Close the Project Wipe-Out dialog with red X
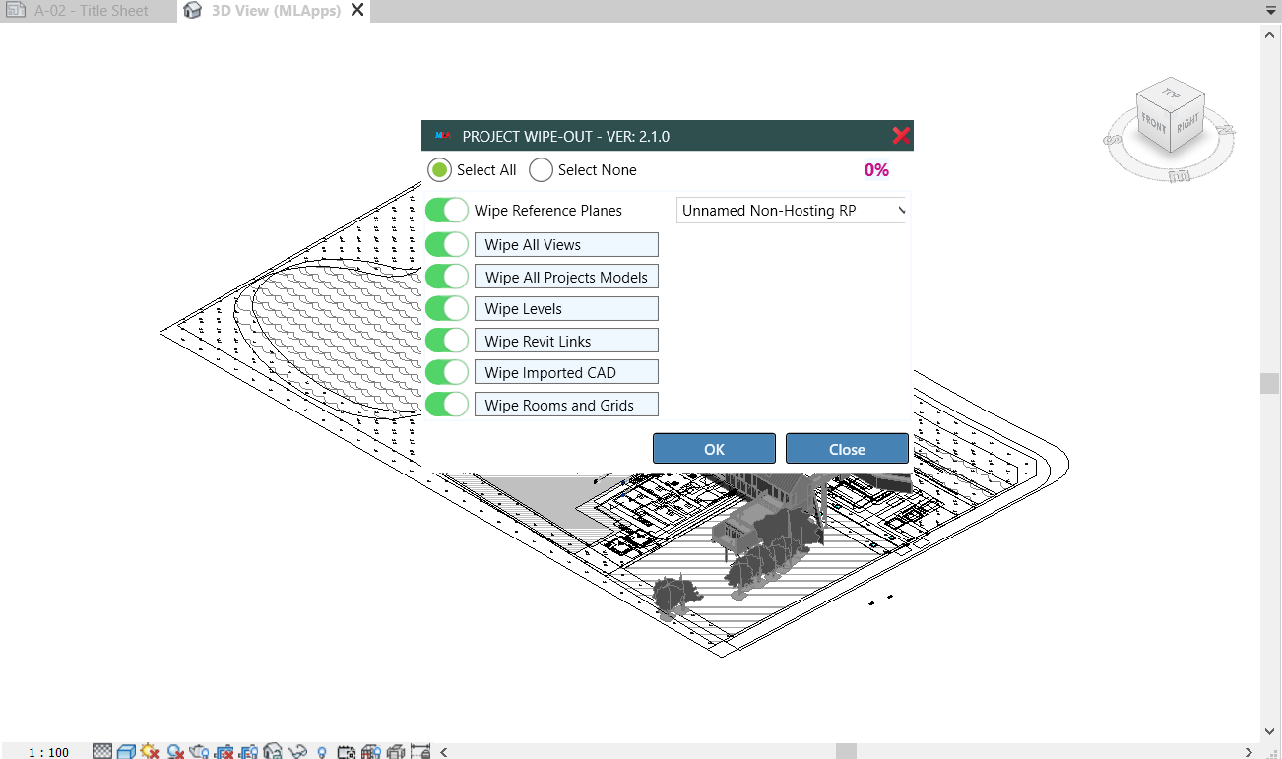The image size is (1282, 759). pyautogui.click(x=901, y=136)
